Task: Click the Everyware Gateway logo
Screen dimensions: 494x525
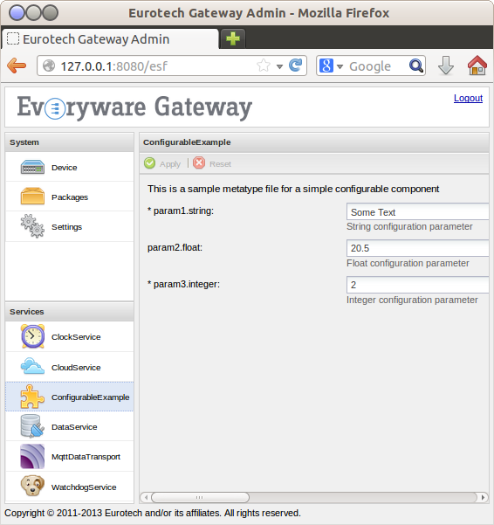Action: click(134, 107)
